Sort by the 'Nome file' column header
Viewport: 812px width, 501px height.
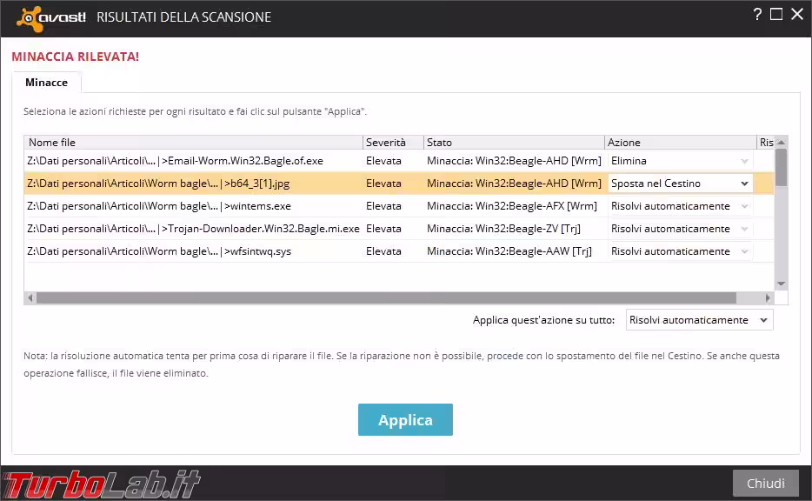(193, 142)
